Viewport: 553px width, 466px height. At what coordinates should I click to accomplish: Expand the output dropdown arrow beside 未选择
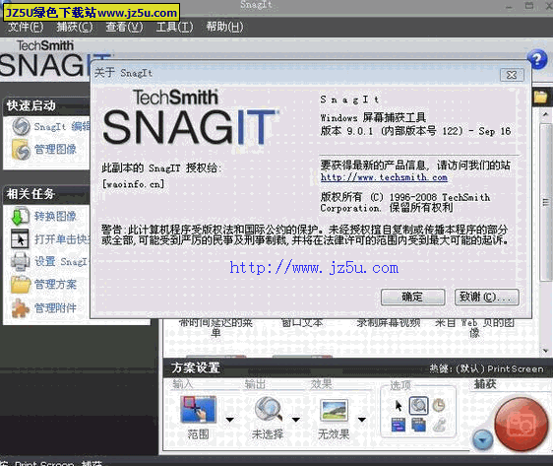pos(296,420)
